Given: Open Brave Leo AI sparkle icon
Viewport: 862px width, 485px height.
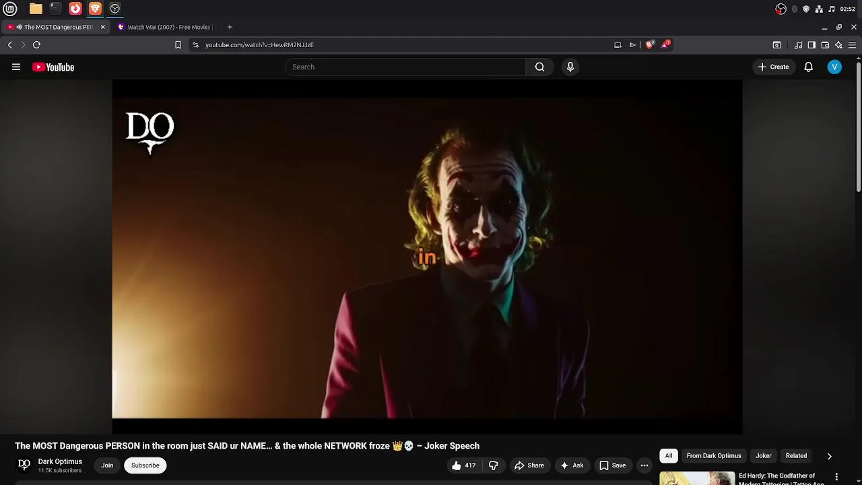Looking at the screenshot, I should [838, 45].
